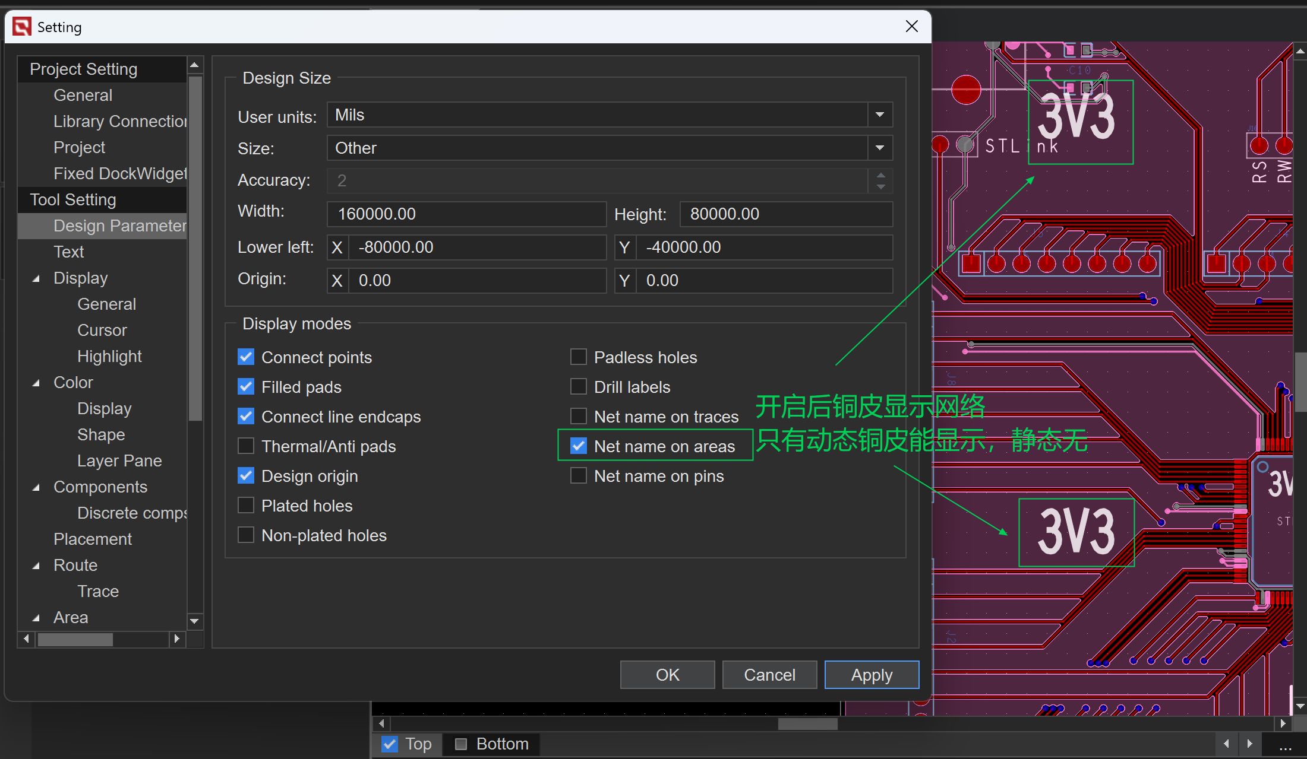Click the Setting dialog app logo icon
Viewport: 1307px width, 759px height.
click(22, 27)
